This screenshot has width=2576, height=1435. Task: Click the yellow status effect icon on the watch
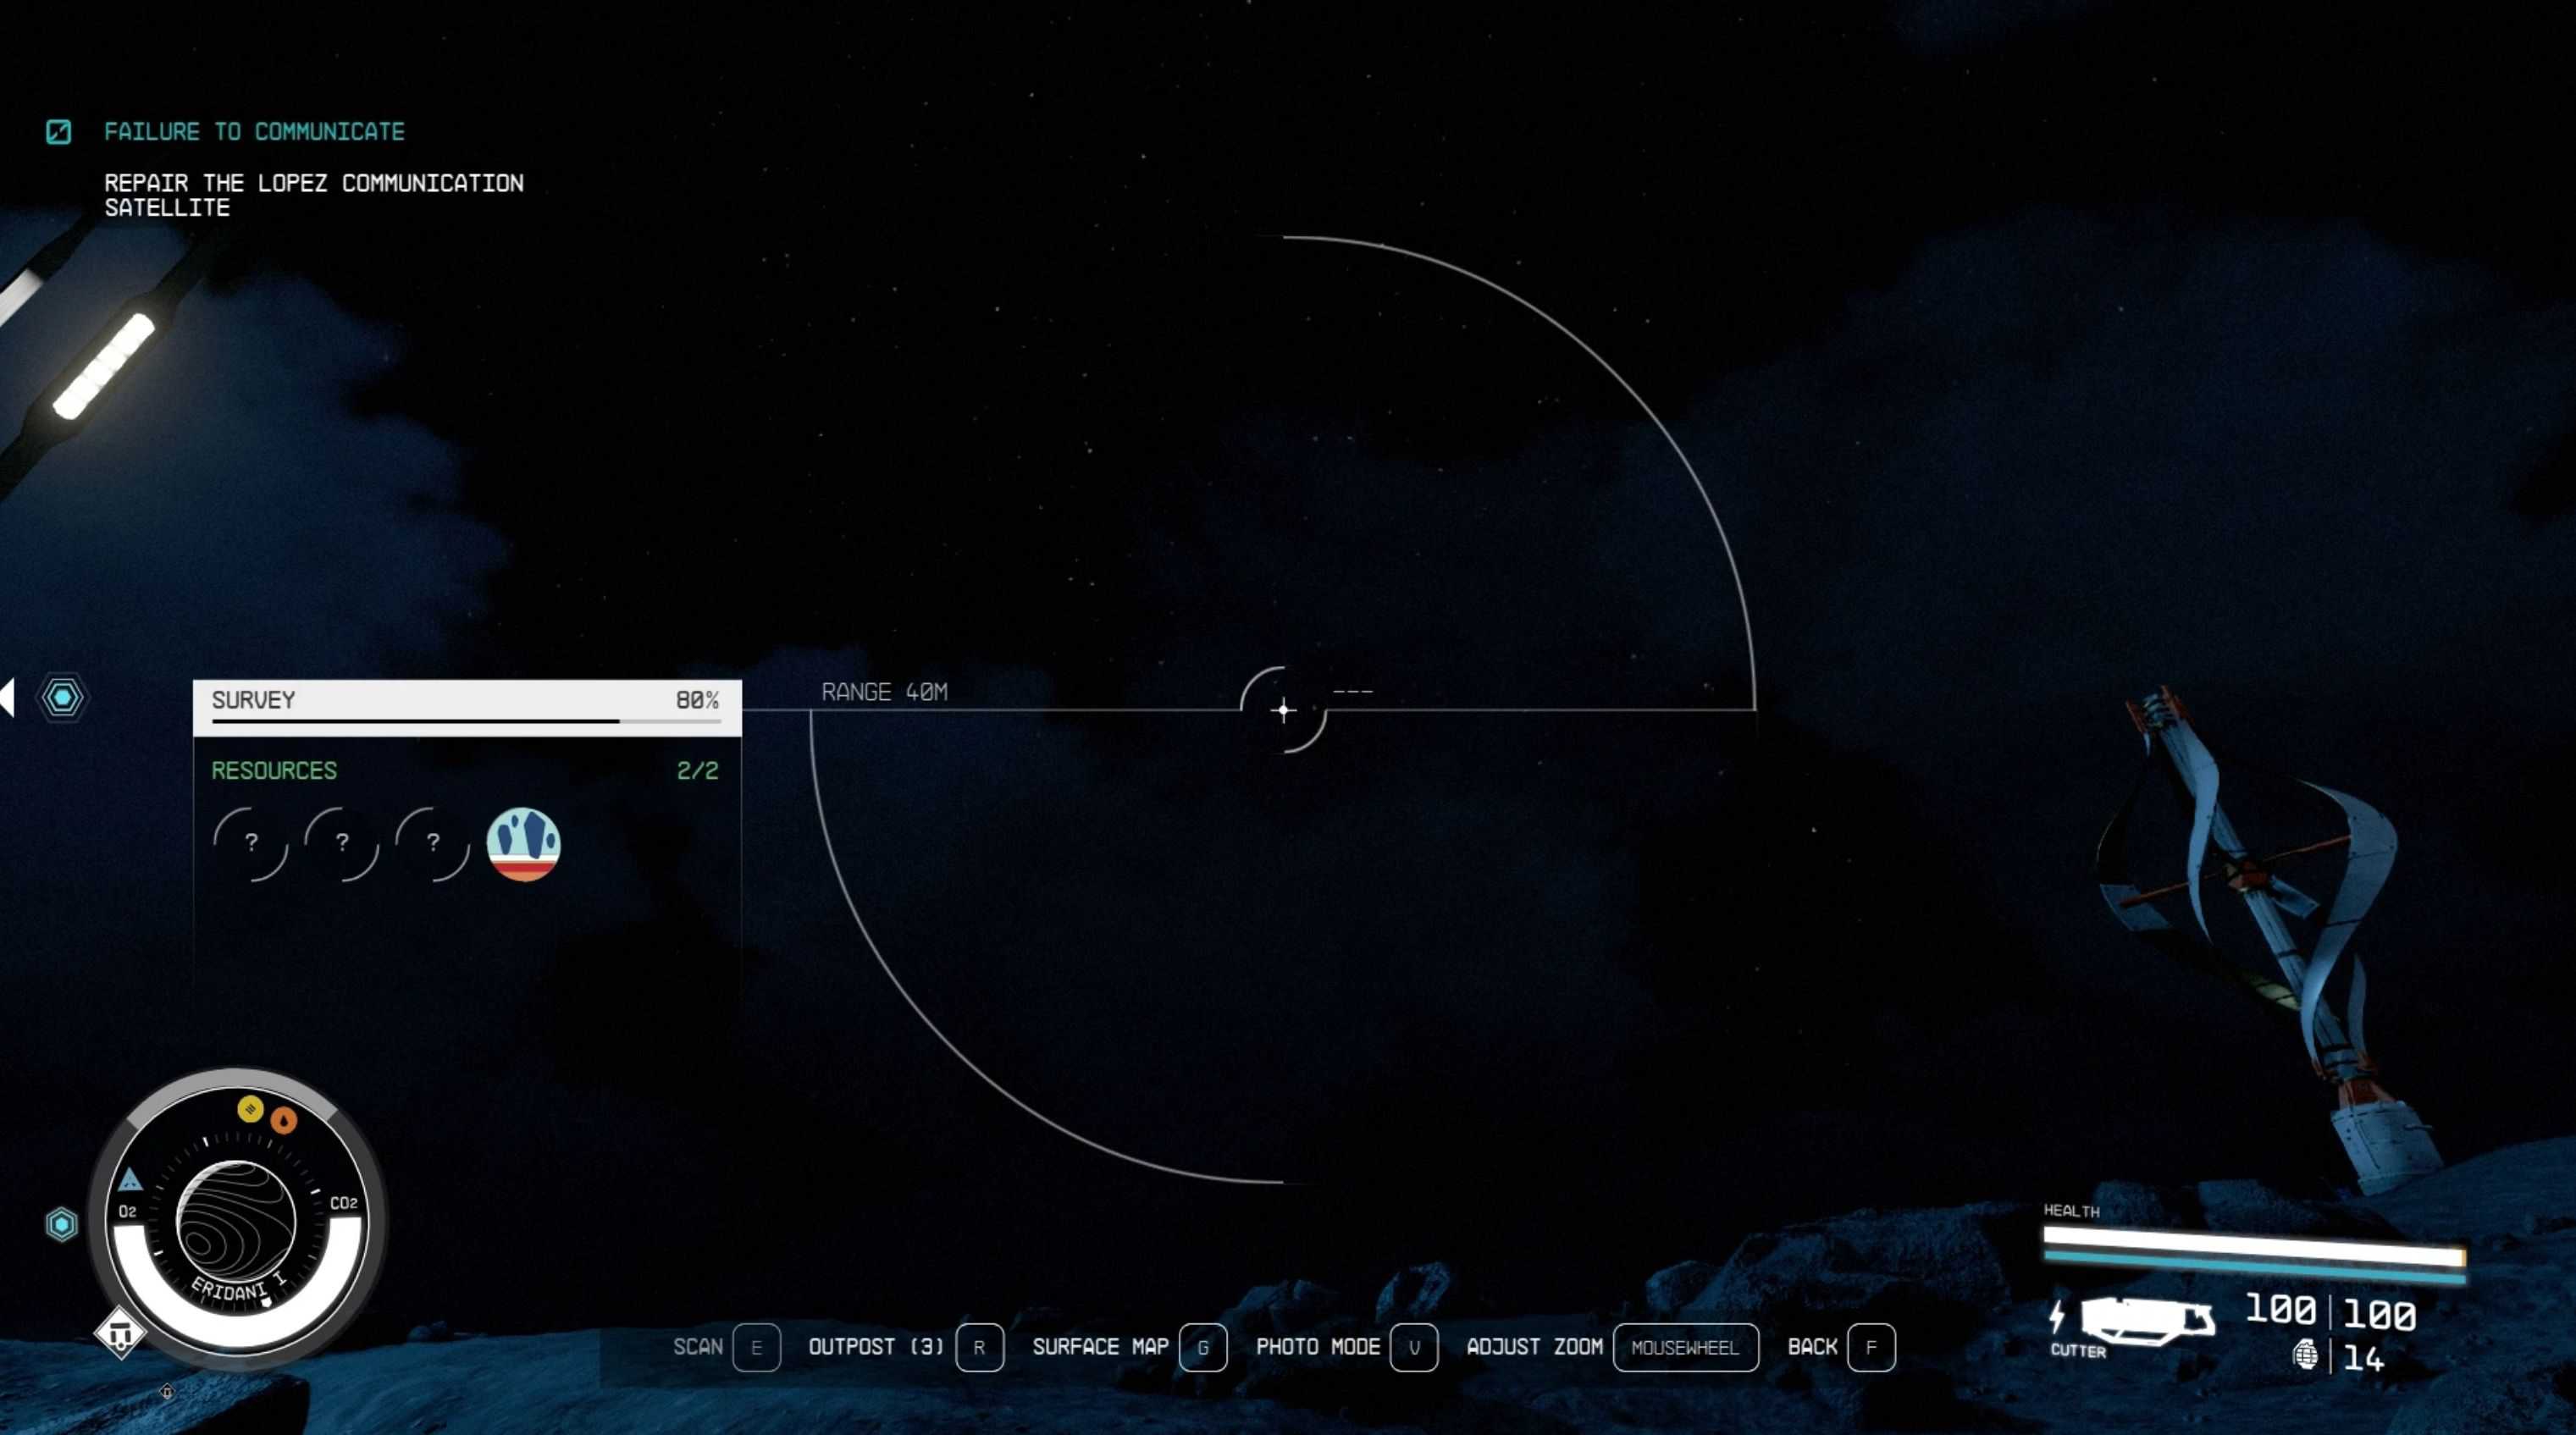point(250,1108)
